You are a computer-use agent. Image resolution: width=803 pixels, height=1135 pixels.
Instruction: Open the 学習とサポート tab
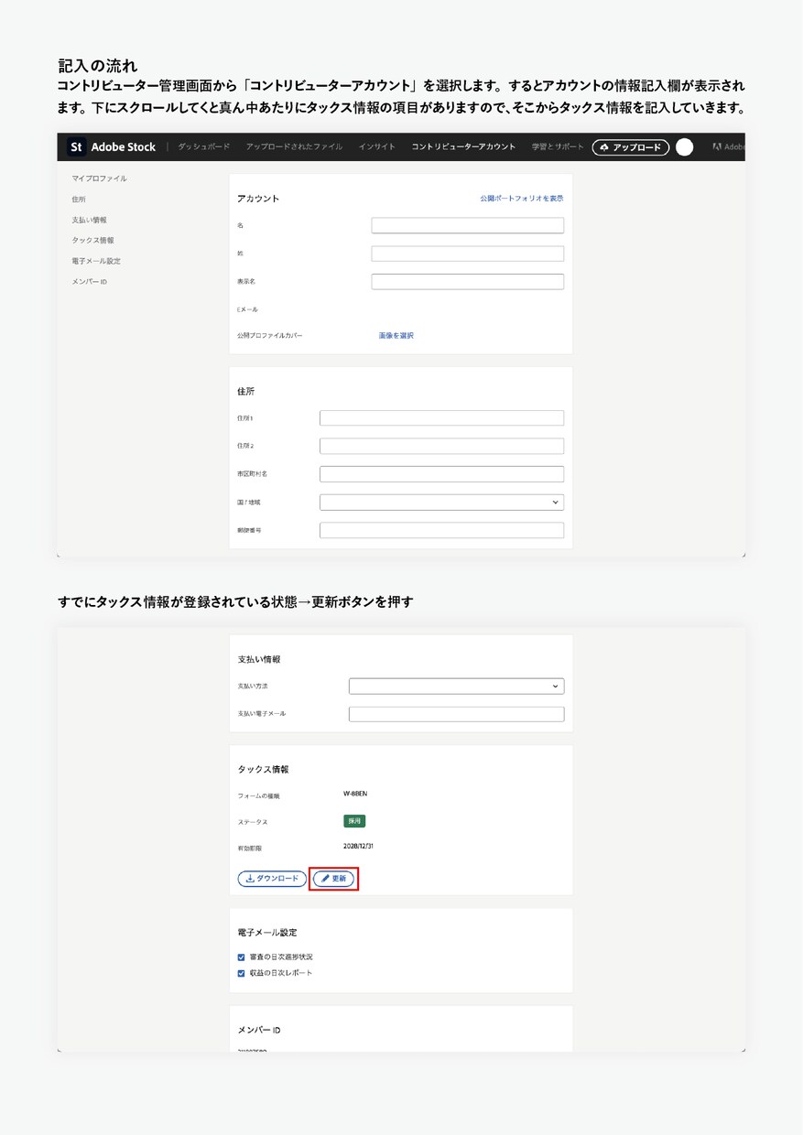coord(558,147)
